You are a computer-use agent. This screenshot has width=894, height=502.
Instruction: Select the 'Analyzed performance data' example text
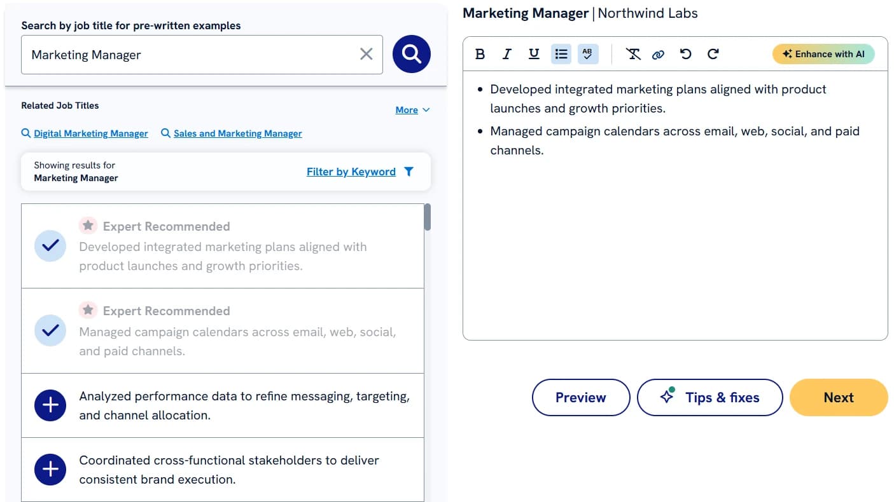coord(244,405)
